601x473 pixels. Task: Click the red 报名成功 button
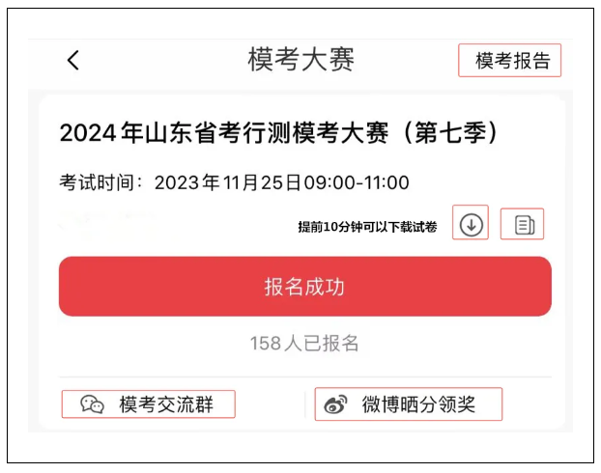pos(305,287)
